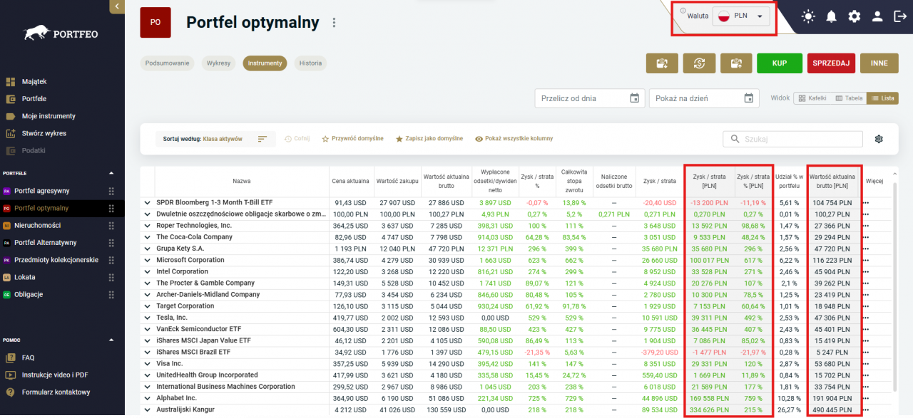Toggle light theme sun icon
913x418 pixels.
(807, 16)
